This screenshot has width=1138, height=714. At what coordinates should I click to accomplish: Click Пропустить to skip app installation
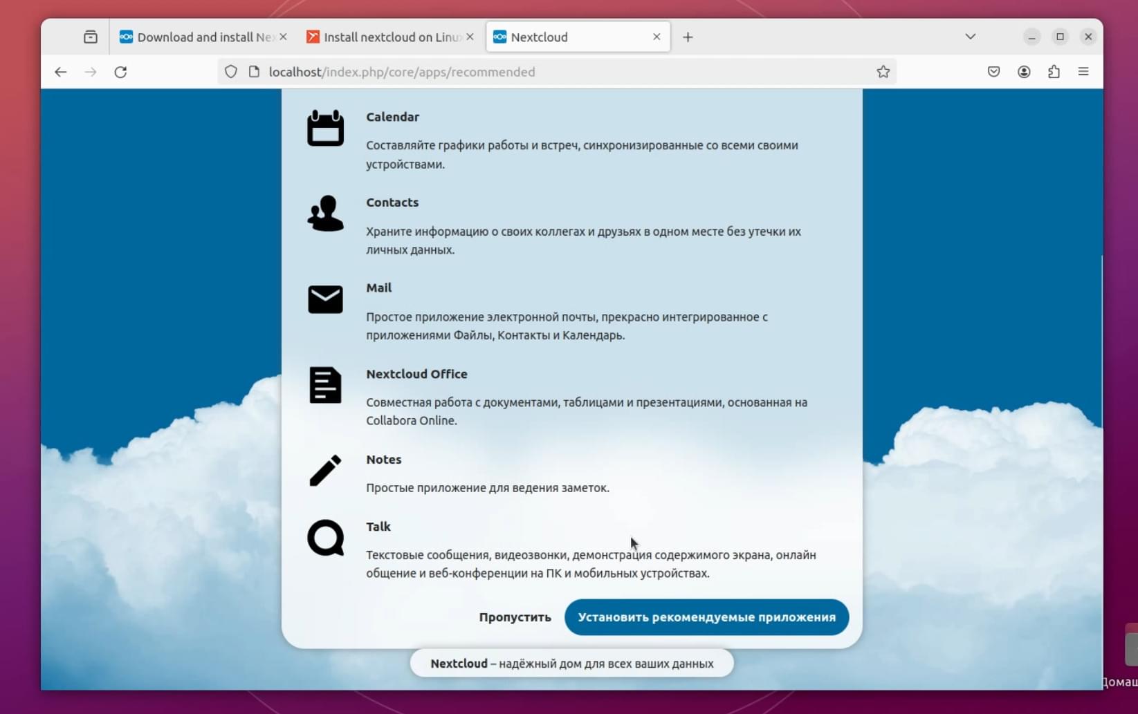coord(515,617)
